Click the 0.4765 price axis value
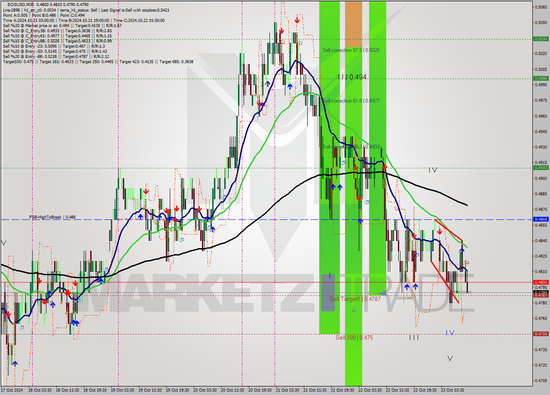The width and height of the screenshot is (550, 395). click(x=541, y=318)
